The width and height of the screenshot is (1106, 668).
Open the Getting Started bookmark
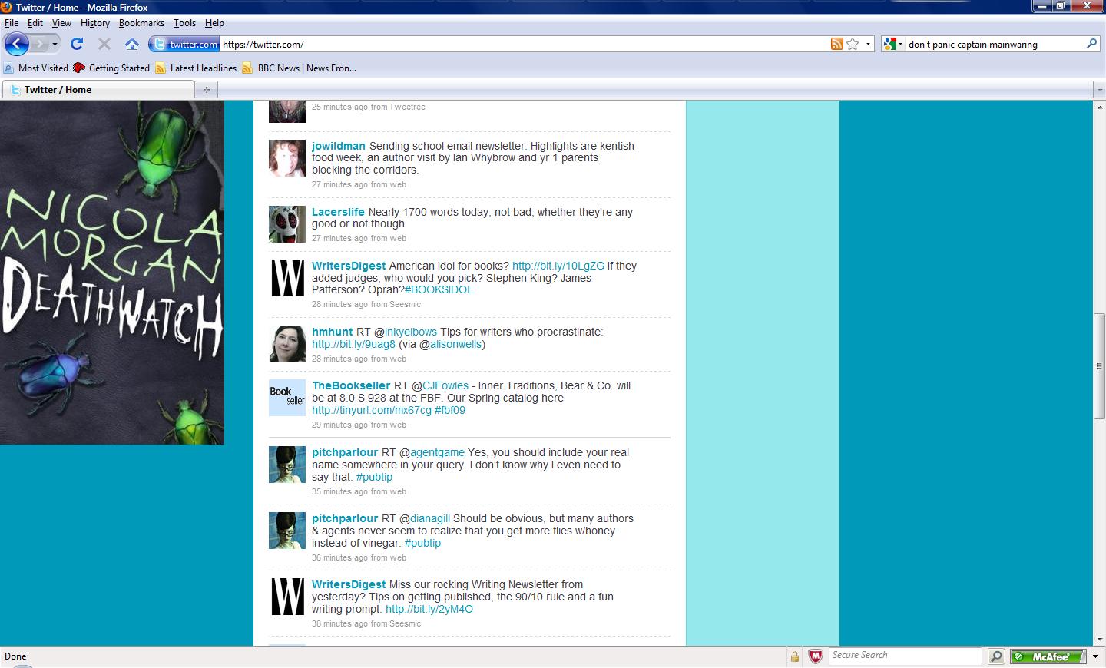coord(111,68)
